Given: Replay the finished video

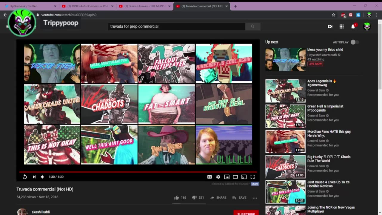Looking at the screenshot, I should [x=25, y=177].
